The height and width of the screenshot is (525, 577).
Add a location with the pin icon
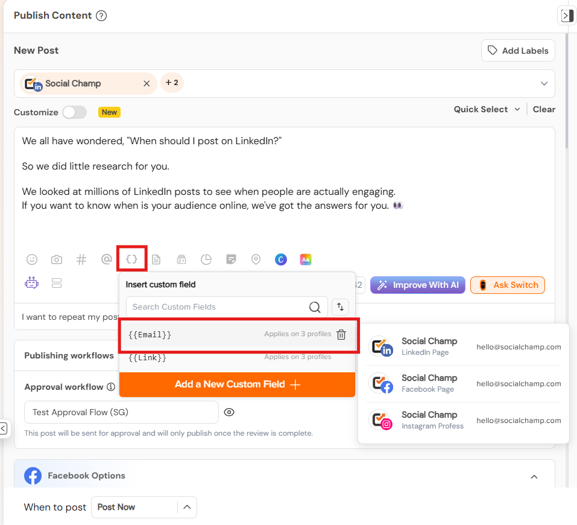click(256, 259)
